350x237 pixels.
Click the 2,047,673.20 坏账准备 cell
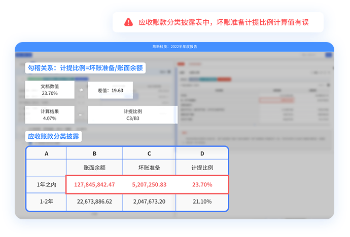149,201
